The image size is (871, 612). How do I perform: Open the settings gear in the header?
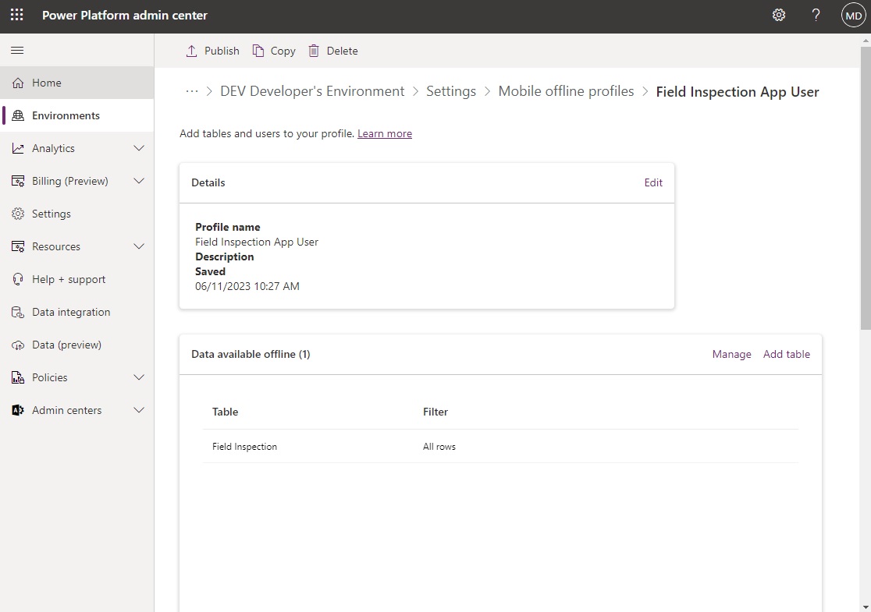tap(778, 15)
